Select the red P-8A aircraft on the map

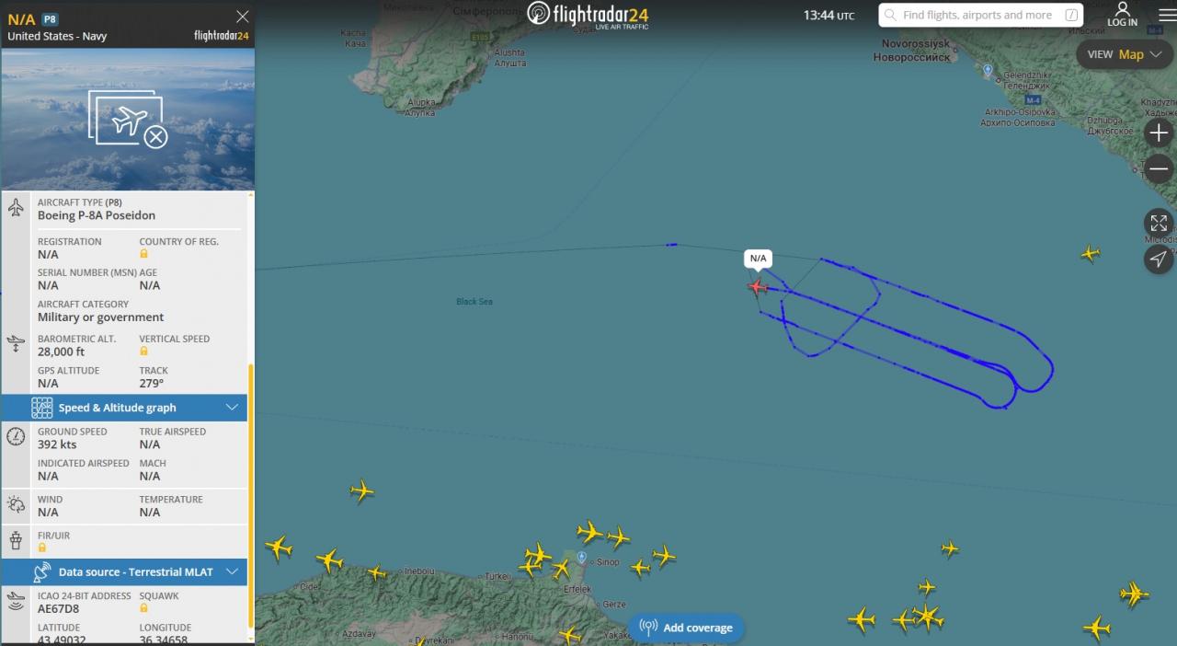(757, 287)
